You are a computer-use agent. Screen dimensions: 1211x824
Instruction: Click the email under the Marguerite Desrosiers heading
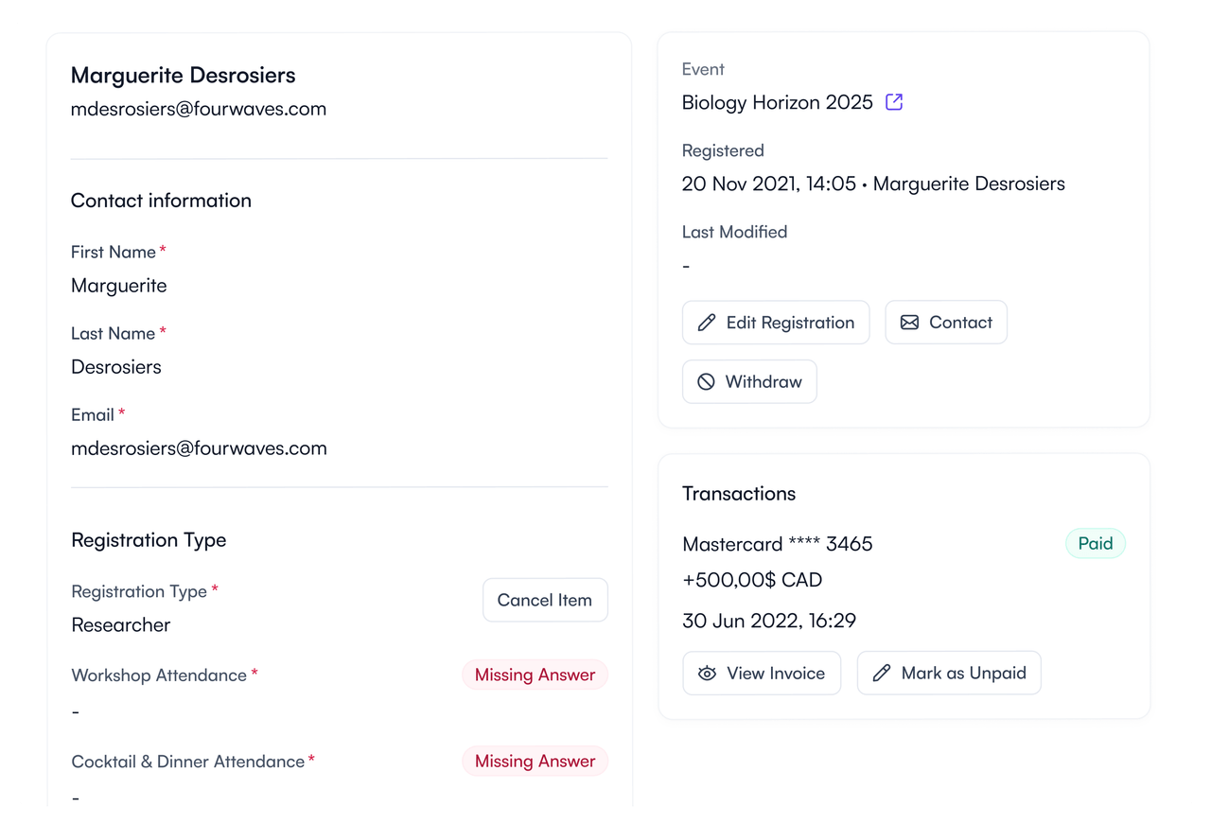click(199, 109)
